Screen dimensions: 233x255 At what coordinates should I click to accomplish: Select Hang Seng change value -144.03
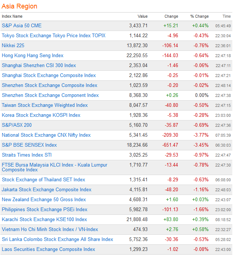pyautogui.click(x=170, y=55)
